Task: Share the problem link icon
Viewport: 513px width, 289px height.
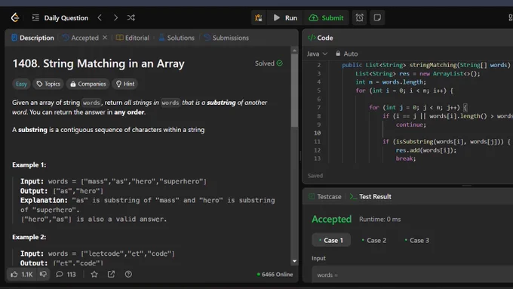Action: pyautogui.click(x=111, y=274)
